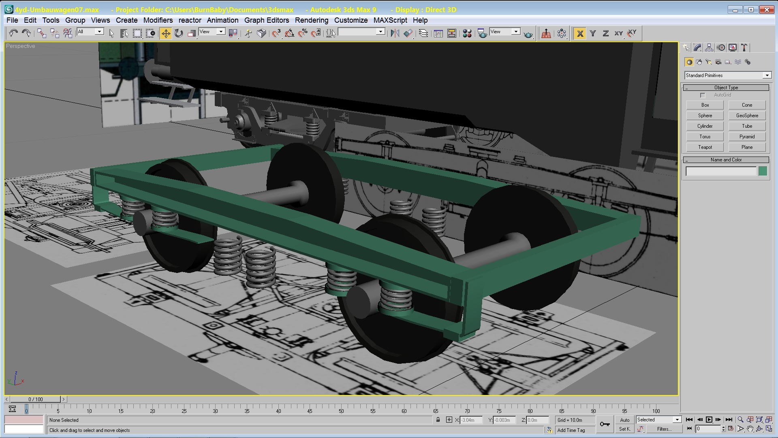Open the Material Editor spheres icon
This screenshot has width=778, height=438.
point(467,33)
